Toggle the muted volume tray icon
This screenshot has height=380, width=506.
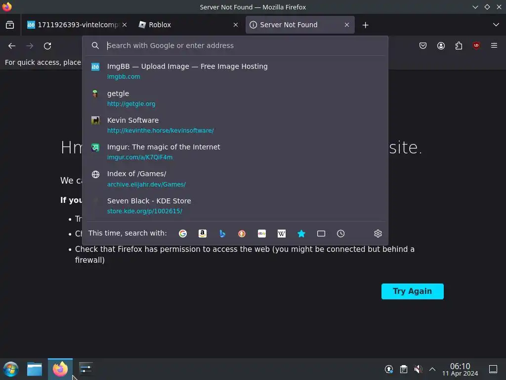tap(418, 369)
